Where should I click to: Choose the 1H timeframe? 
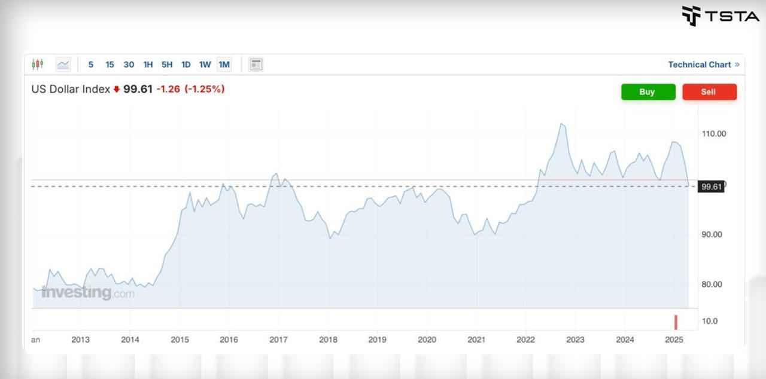coord(148,65)
